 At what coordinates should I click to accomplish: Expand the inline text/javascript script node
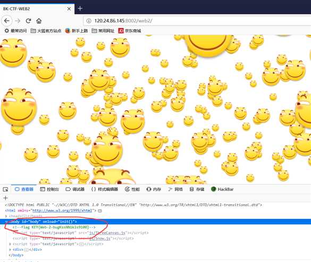(x=10, y=244)
